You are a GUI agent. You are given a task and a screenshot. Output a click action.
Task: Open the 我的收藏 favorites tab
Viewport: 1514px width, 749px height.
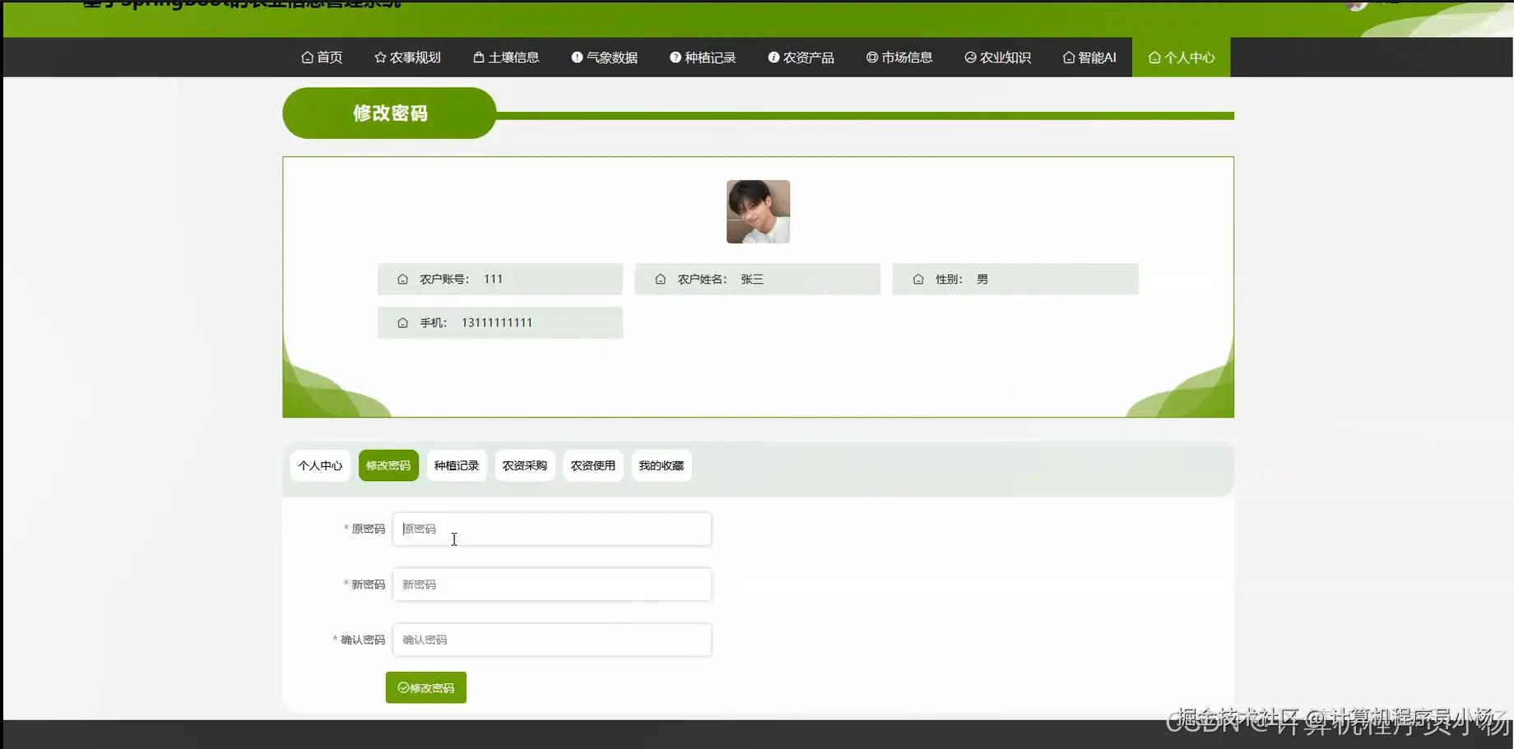pos(661,465)
